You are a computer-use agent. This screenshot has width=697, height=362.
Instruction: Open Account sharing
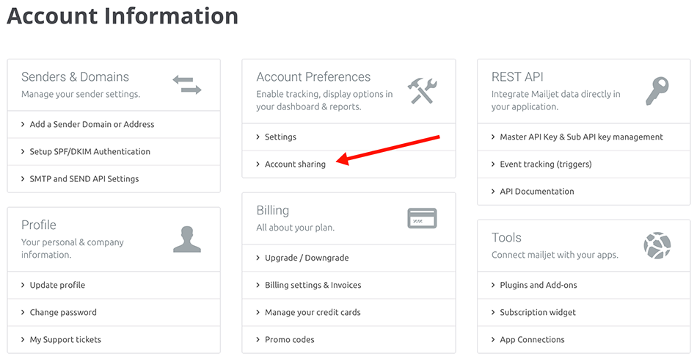[x=349, y=164]
